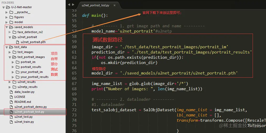Screen dimensions: 266x133
Task: Click the face_detection_cv2 folder icon
Action: pos(14,32)
